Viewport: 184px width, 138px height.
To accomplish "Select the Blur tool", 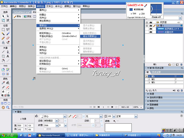I will (3, 42).
